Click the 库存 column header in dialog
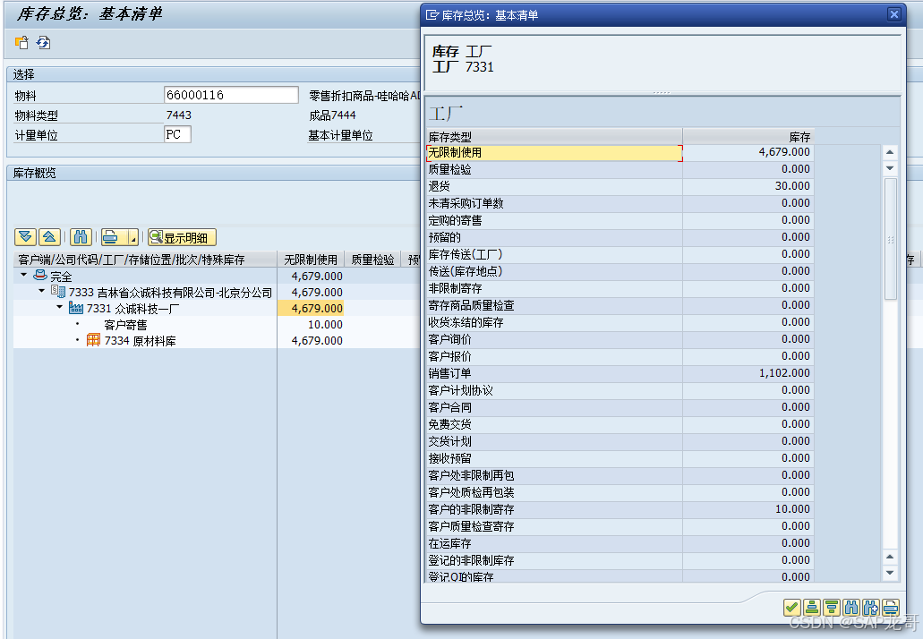The width and height of the screenshot is (923, 639). 748,137
